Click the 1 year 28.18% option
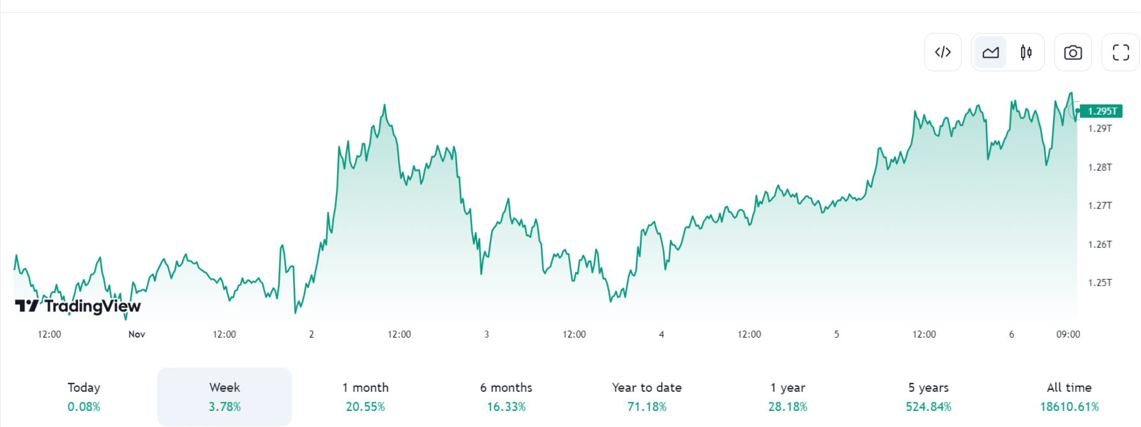This screenshot has height=427, width=1141. tap(788, 396)
